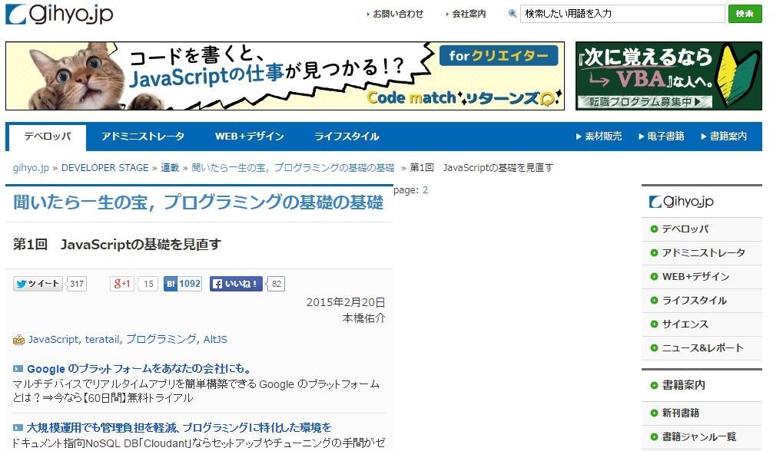Select the デベロッパ tab
This screenshot has width=773, height=451.
[x=48, y=137]
